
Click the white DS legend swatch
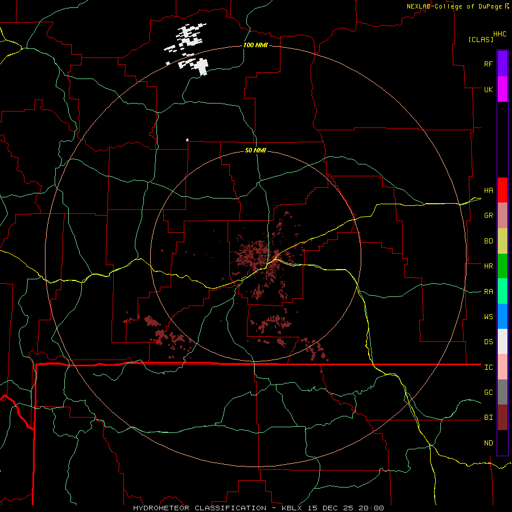502,341
